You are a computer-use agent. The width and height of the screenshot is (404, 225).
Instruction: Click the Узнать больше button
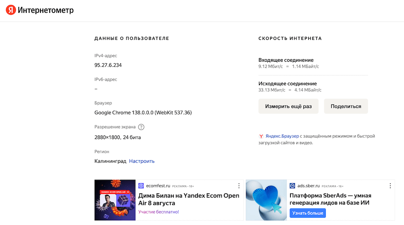pyautogui.click(x=307, y=213)
